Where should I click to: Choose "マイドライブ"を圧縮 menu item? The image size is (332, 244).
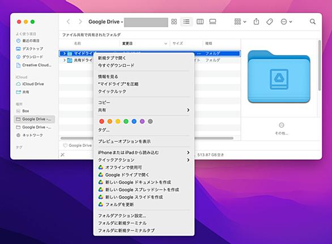(x=143, y=84)
